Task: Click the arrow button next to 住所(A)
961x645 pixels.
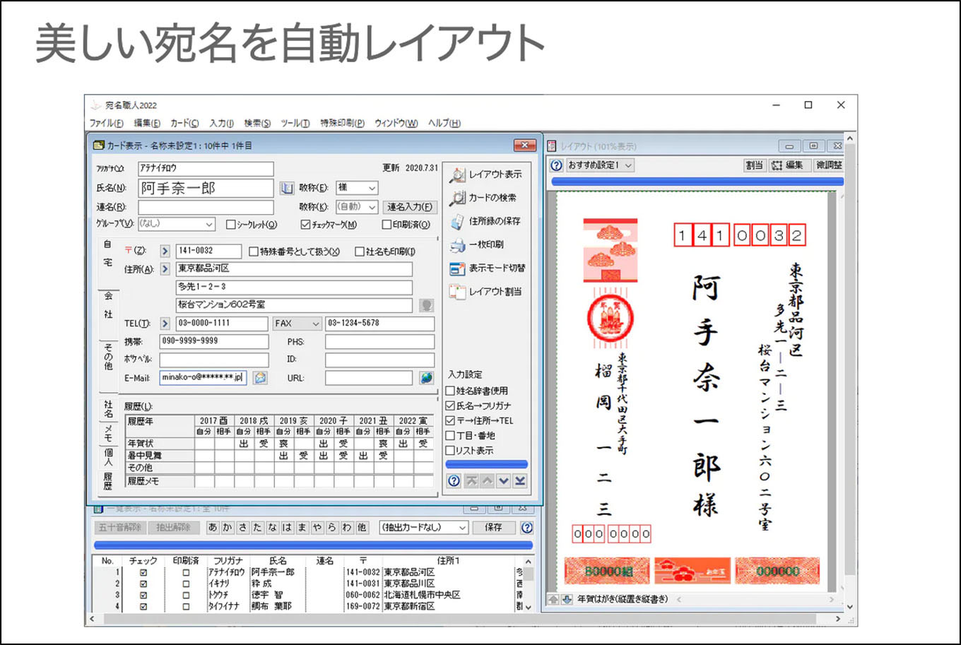Action: pos(165,269)
